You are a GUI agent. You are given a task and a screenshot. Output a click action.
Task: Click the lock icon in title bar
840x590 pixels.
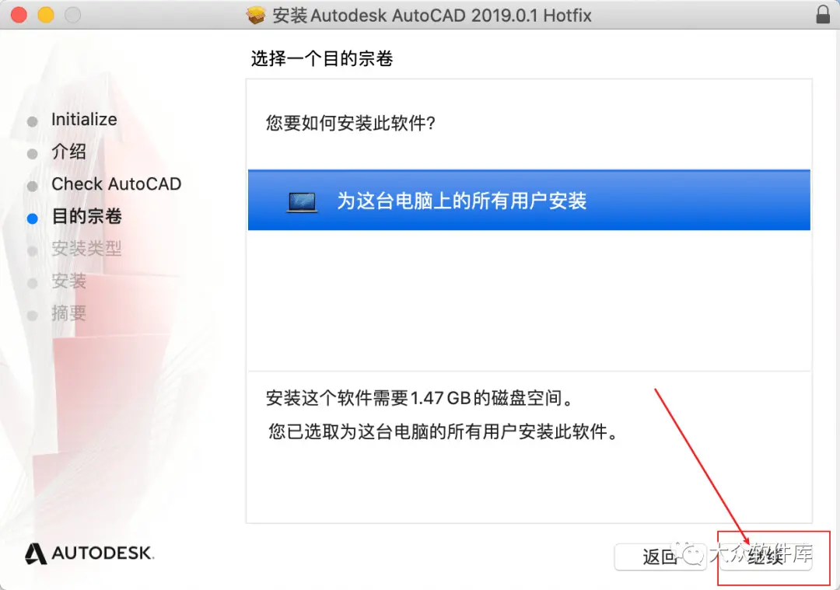[823, 15]
